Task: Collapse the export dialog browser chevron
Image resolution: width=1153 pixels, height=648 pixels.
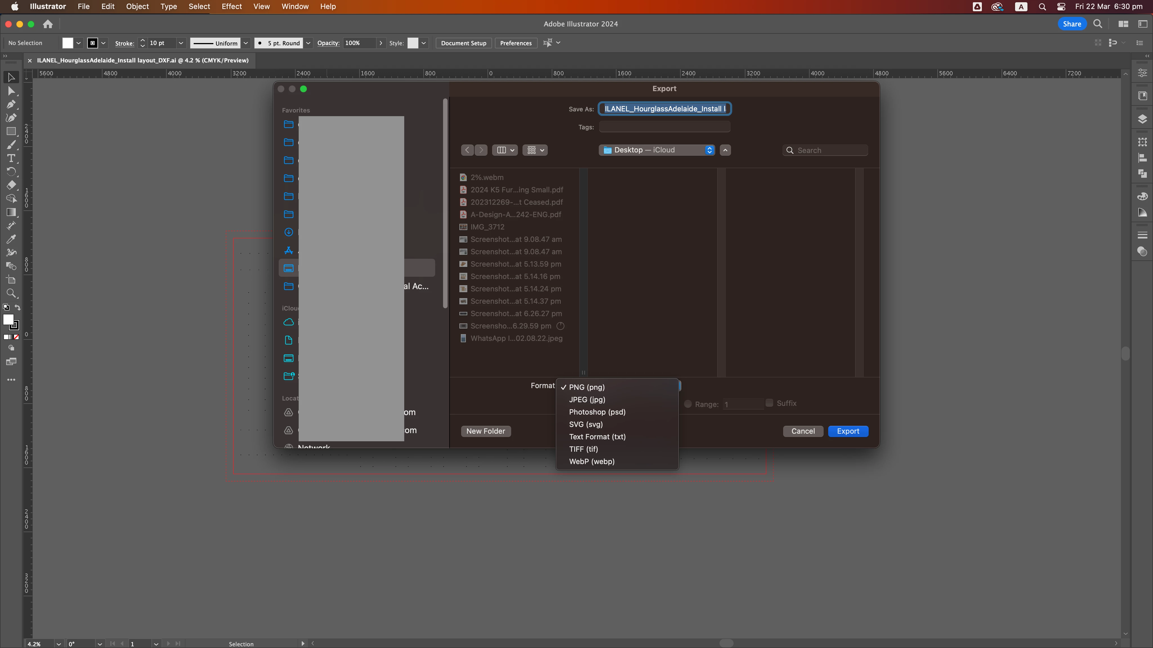Action: point(725,150)
